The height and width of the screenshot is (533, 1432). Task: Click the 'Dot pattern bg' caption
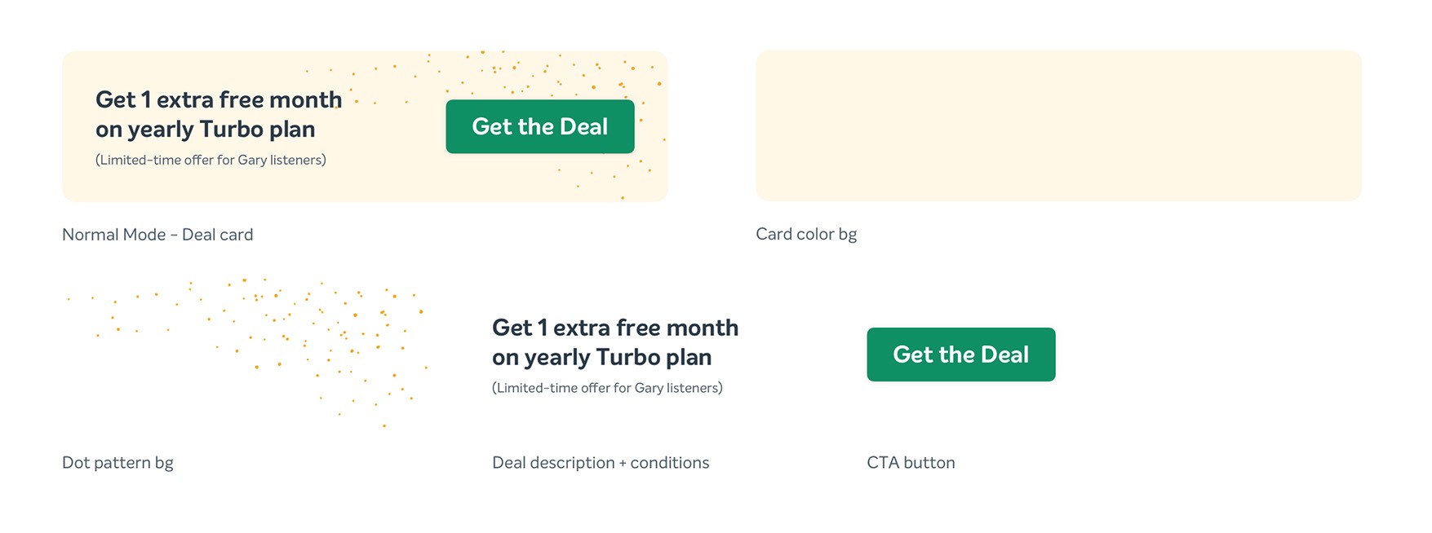(117, 463)
